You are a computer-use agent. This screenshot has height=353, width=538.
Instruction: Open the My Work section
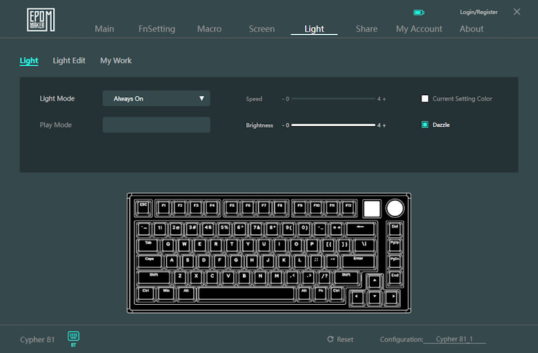pyautogui.click(x=116, y=61)
